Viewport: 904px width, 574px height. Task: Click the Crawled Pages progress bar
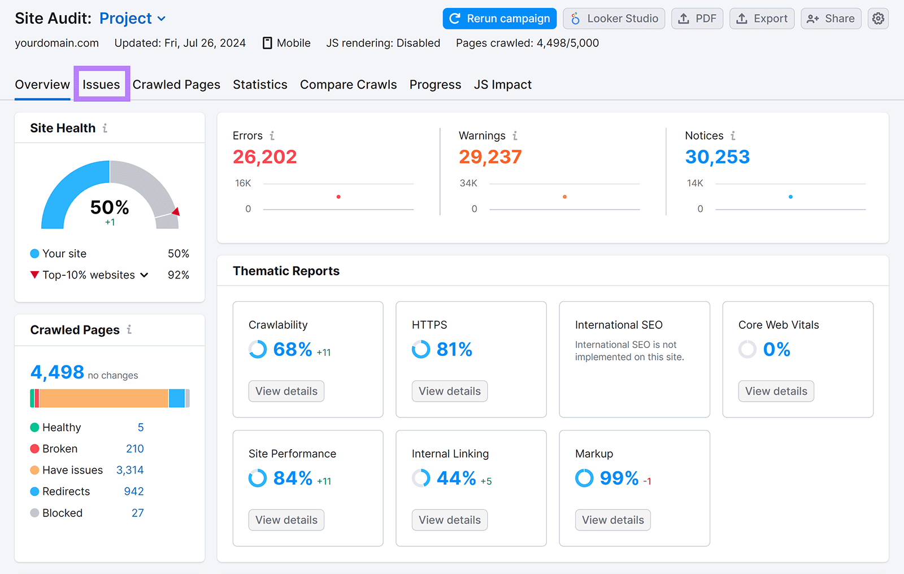tap(109, 398)
